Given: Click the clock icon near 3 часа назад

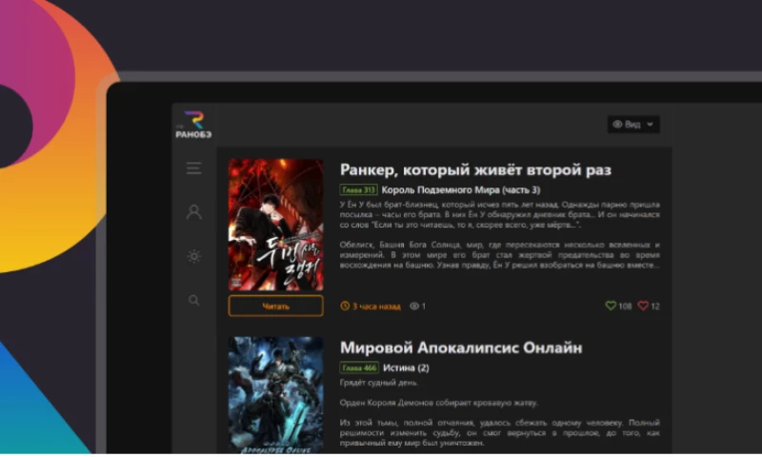Looking at the screenshot, I should coord(345,306).
